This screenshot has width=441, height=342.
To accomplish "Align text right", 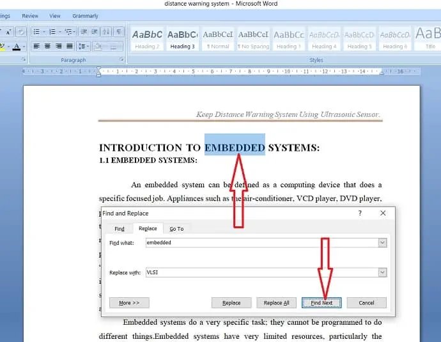I will [59, 46].
